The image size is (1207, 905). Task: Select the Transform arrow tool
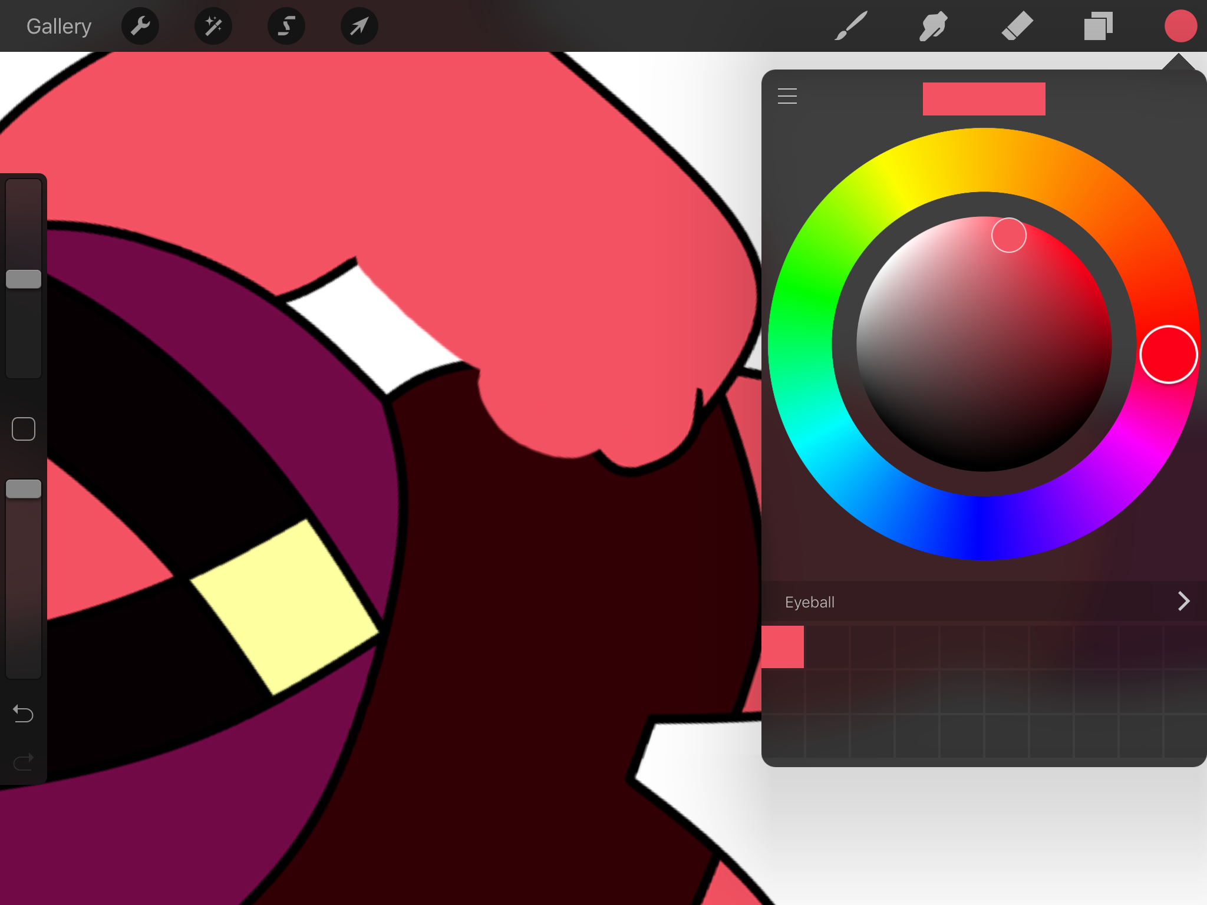tap(360, 26)
